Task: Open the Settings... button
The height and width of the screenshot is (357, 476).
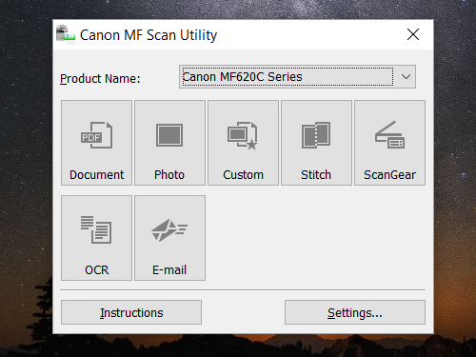Action: (x=355, y=312)
